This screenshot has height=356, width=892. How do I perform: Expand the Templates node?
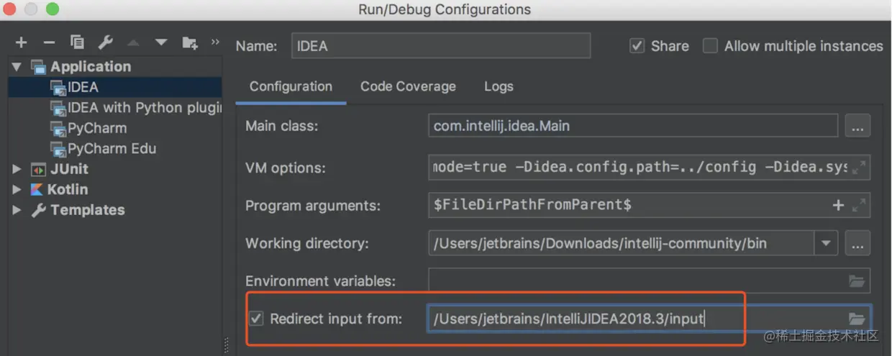[x=17, y=210]
